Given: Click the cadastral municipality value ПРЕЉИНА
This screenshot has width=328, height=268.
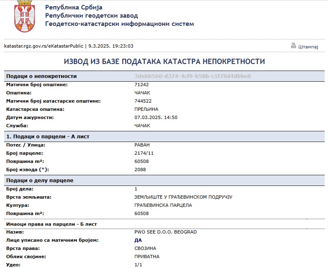Looking at the screenshot, I should (x=146, y=109).
